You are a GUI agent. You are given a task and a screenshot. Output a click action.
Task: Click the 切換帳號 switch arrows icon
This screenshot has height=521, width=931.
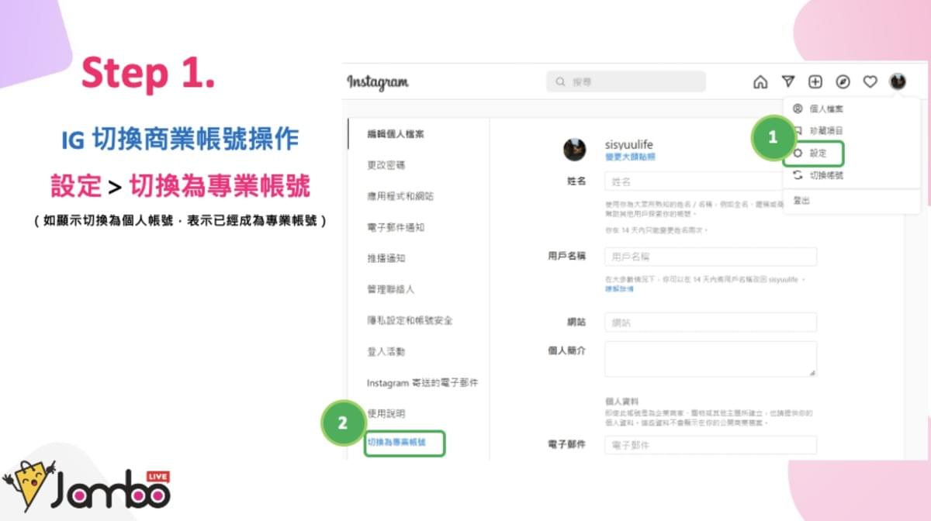pyautogui.click(x=798, y=176)
